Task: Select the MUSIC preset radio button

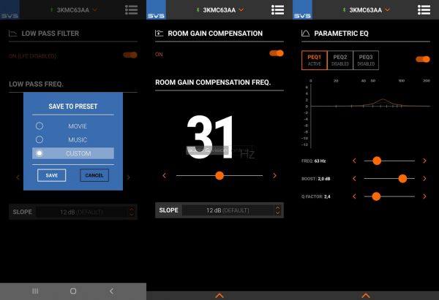Action: point(40,139)
